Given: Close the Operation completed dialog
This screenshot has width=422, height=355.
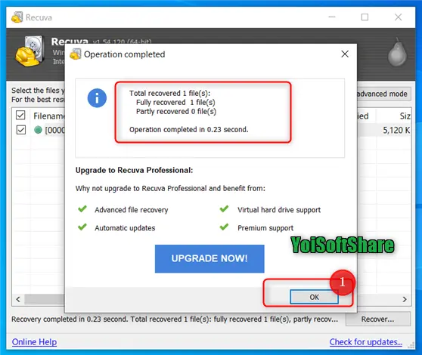Looking at the screenshot, I should click(345, 54).
